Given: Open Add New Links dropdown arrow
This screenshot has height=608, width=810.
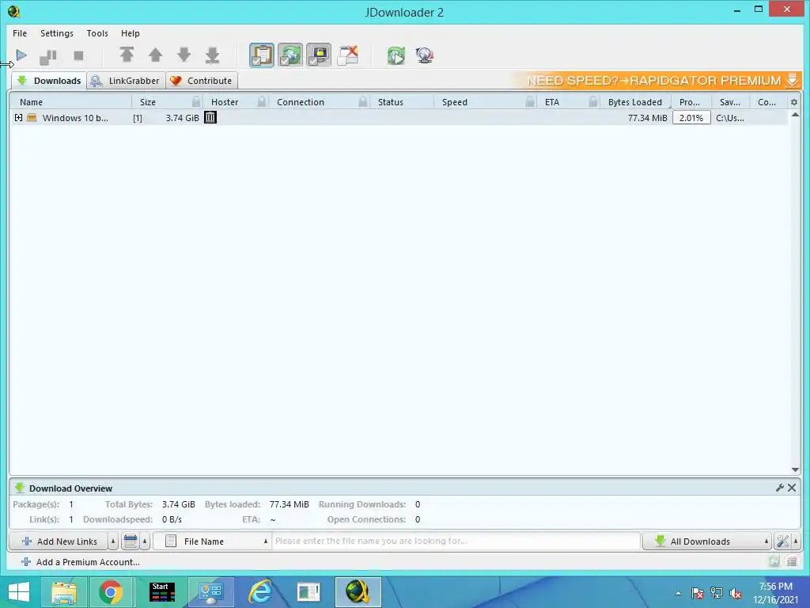Looking at the screenshot, I should click(113, 541).
